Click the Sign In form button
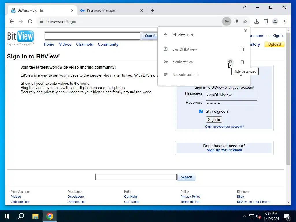Image resolution: width=296 pixels, height=222 pixels. tap(214, 119)
